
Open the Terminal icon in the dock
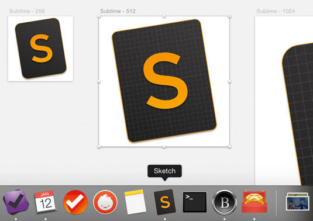(195, 202)
